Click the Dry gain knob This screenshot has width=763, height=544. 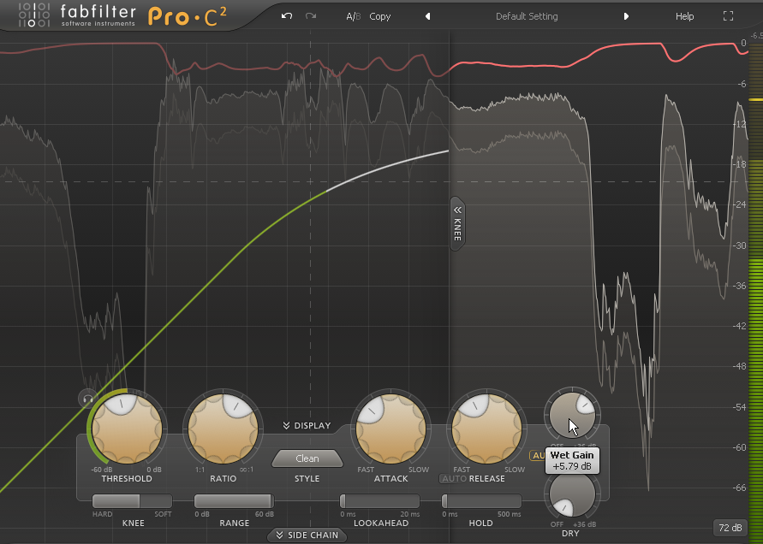coord(572,495)
